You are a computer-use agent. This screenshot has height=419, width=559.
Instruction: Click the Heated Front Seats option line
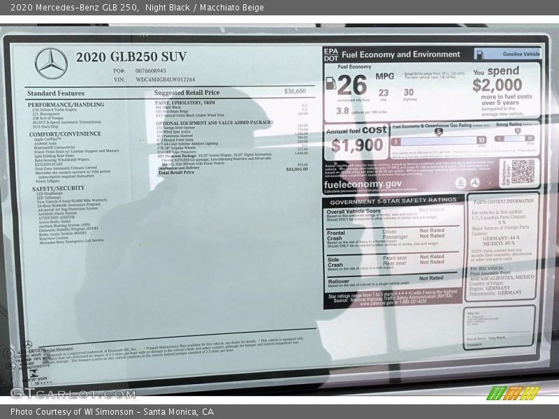(175, 140)
